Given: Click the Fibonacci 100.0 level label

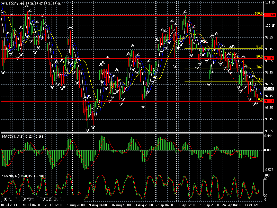Looking at the screenshot, I should pos(259,14).
